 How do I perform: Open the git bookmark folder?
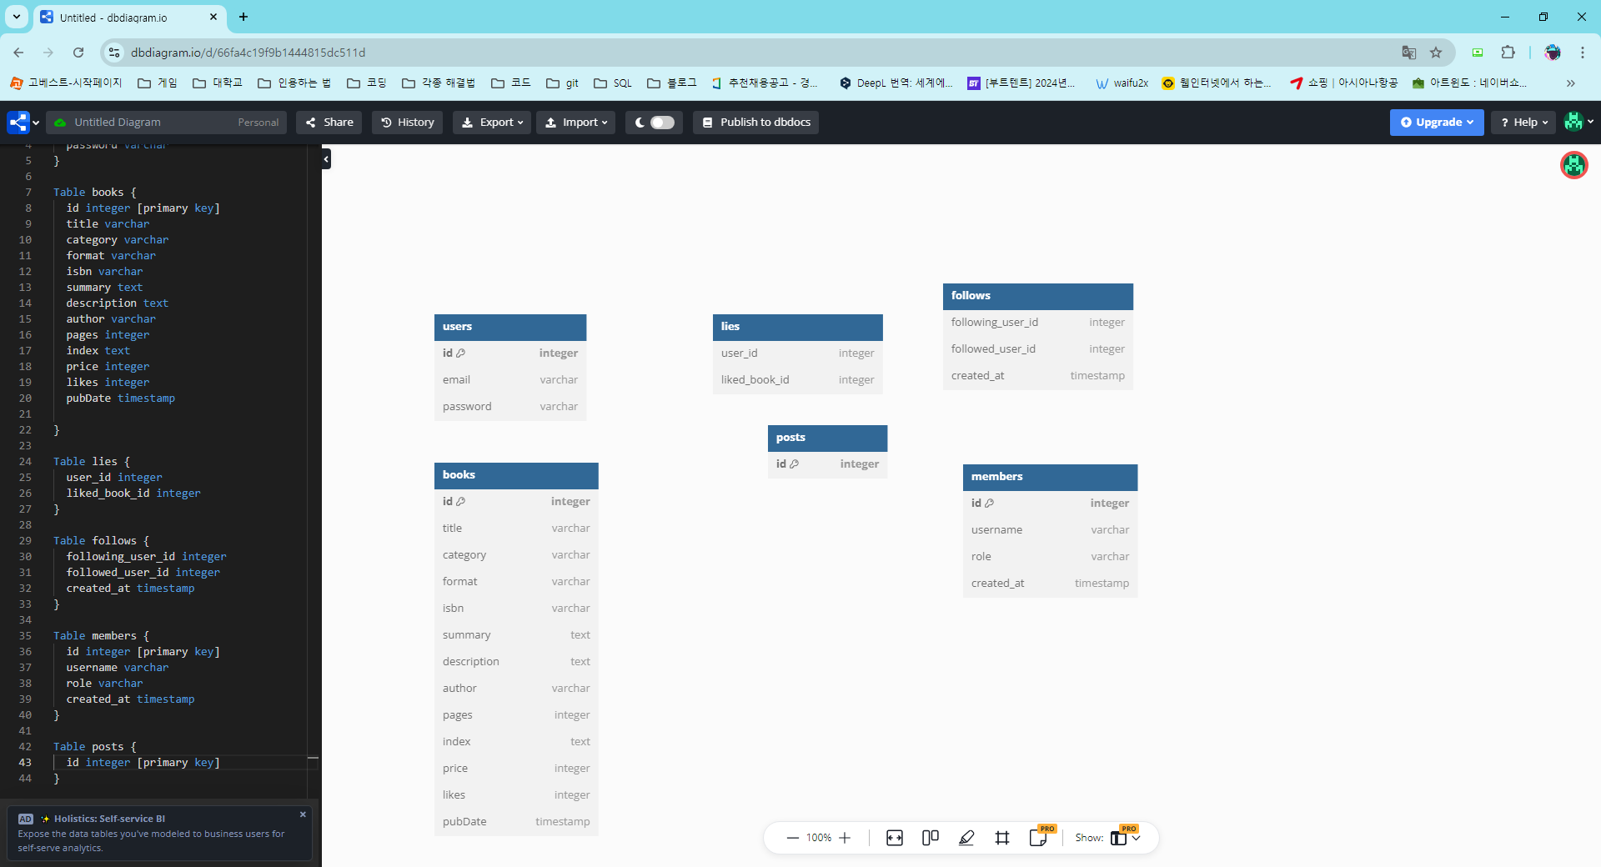[x=563, y=83]
